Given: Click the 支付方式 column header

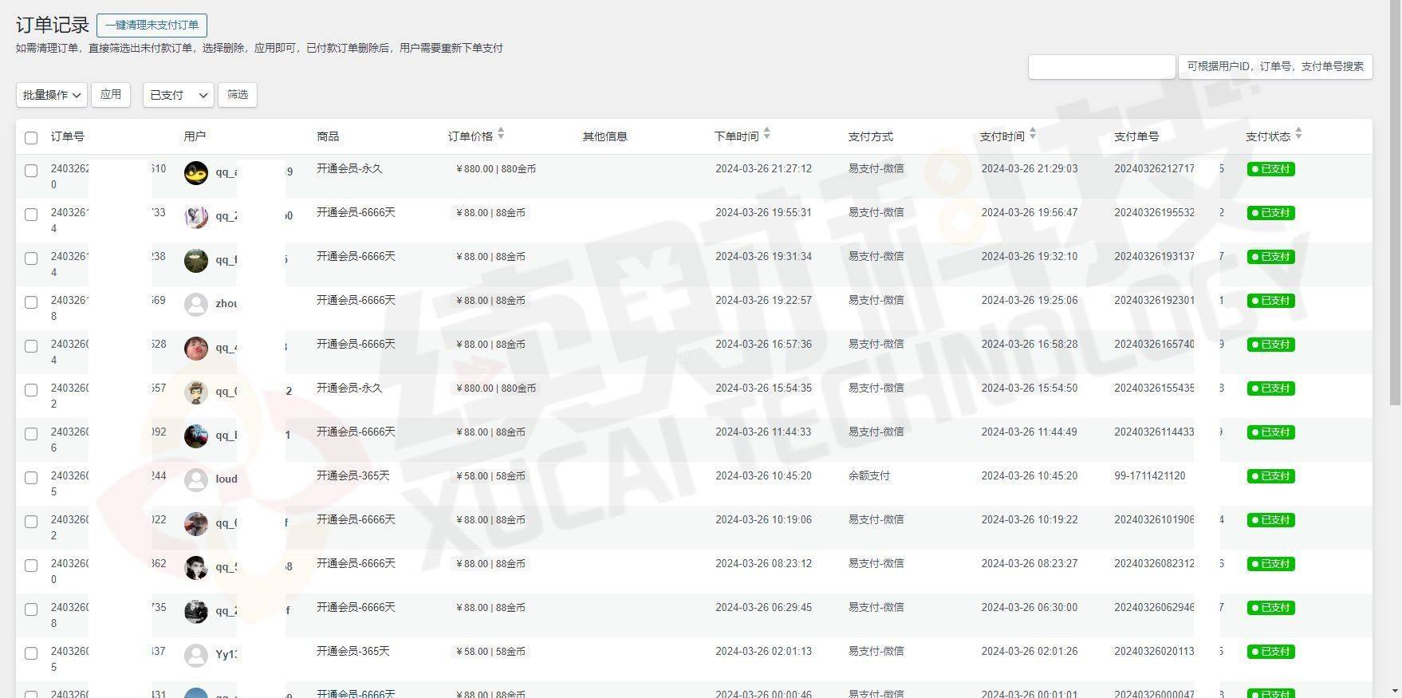Looking at the screenshot, I should (x=870, y=136).
